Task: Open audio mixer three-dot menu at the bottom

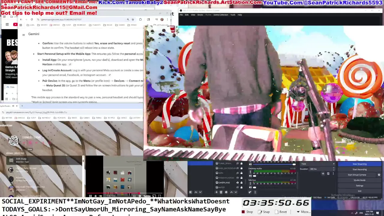Action: [255, 192]
